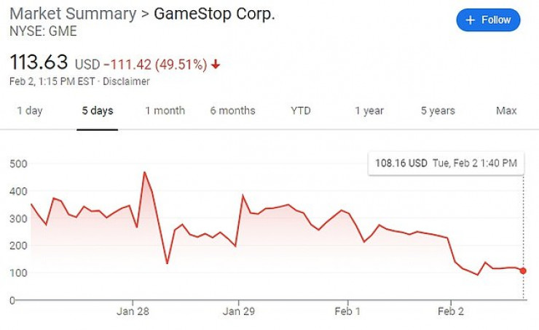Click the Follow button
This screenshot has height=330, width=539.
[x=488, y=20]
